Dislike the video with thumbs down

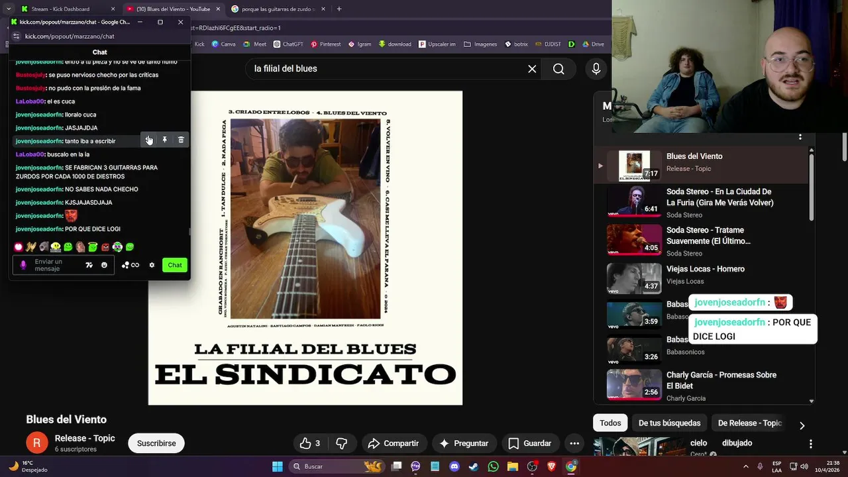click(x=342, y=443)
